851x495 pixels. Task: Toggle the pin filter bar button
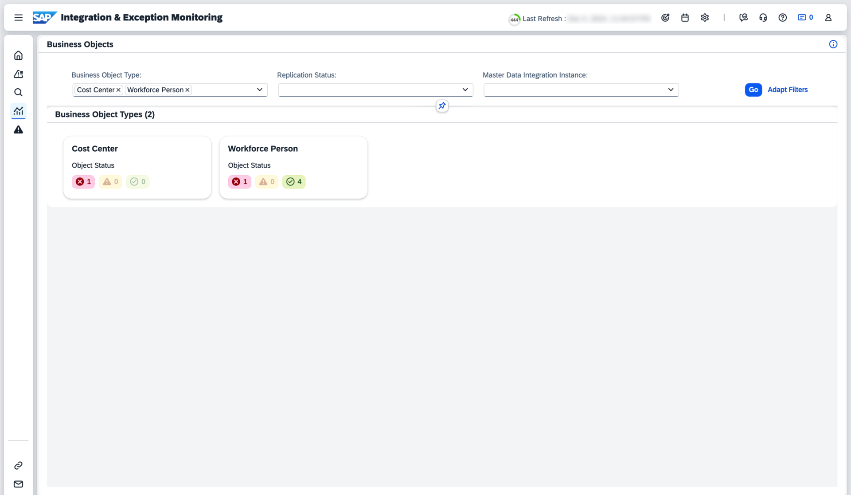(442, 106)
